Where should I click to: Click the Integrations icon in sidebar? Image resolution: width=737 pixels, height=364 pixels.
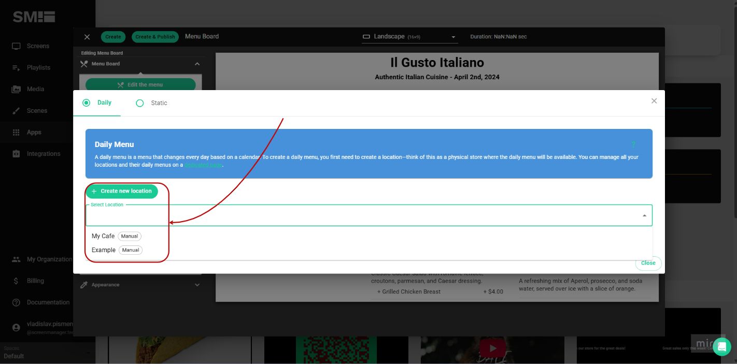[16, 154]
